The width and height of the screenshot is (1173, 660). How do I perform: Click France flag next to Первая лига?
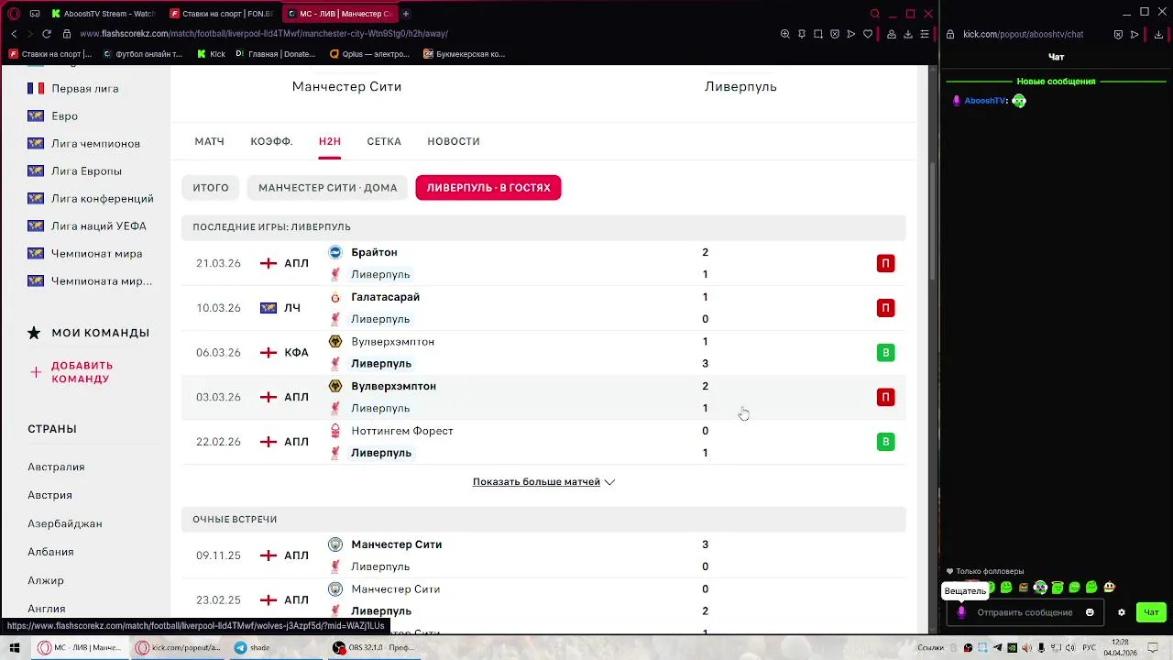[36, 89]
